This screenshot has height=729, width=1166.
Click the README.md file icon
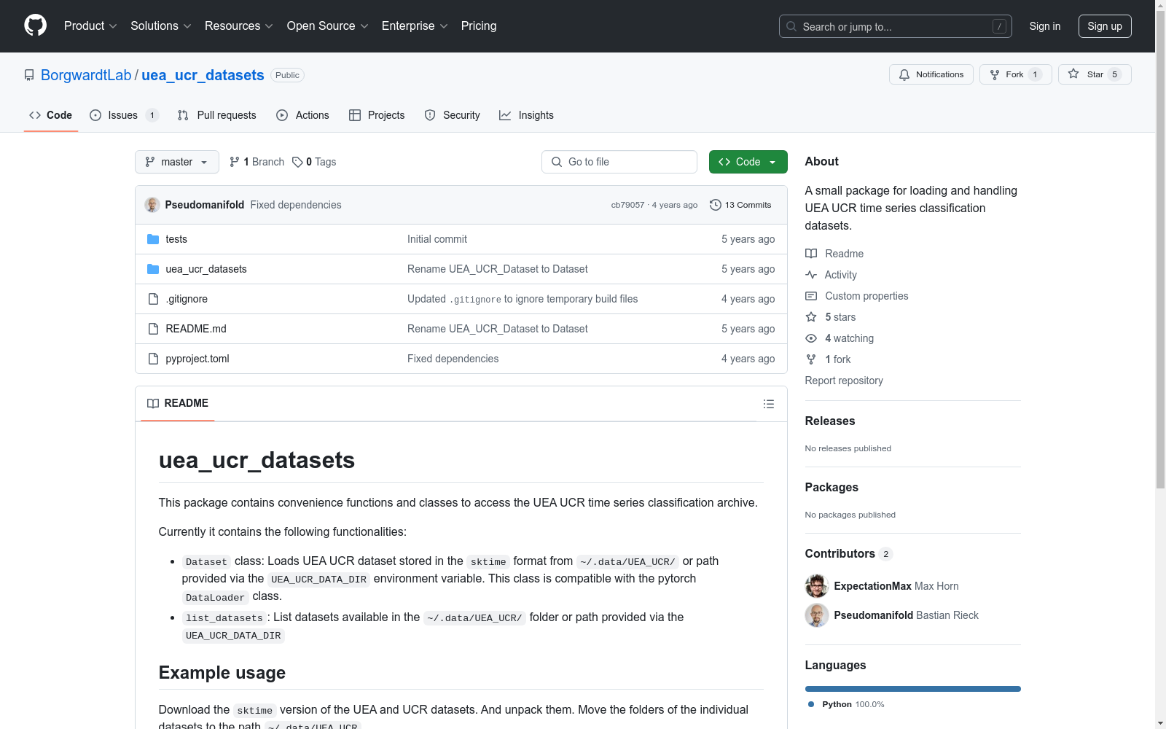coord(153,329)
